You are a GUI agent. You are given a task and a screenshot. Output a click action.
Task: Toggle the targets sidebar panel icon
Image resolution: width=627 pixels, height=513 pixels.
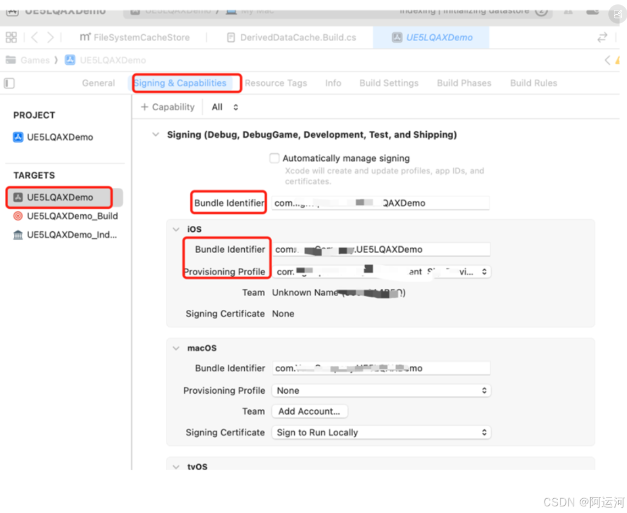point(9,83)
